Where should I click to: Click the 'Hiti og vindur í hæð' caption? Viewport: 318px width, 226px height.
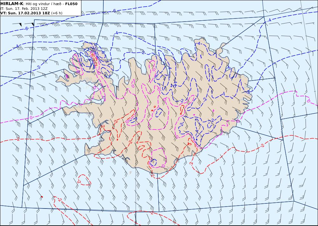pyautogui.click(x=43, y=4)
